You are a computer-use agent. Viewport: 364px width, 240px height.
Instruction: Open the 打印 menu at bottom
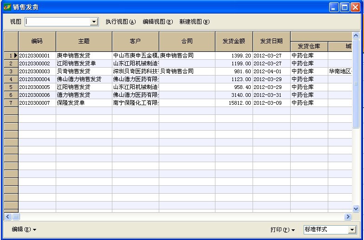(283, 230)
